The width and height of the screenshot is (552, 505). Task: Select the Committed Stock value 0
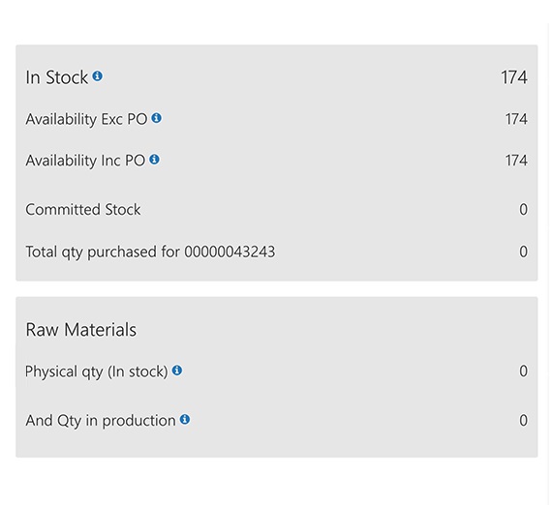(524, 210)
